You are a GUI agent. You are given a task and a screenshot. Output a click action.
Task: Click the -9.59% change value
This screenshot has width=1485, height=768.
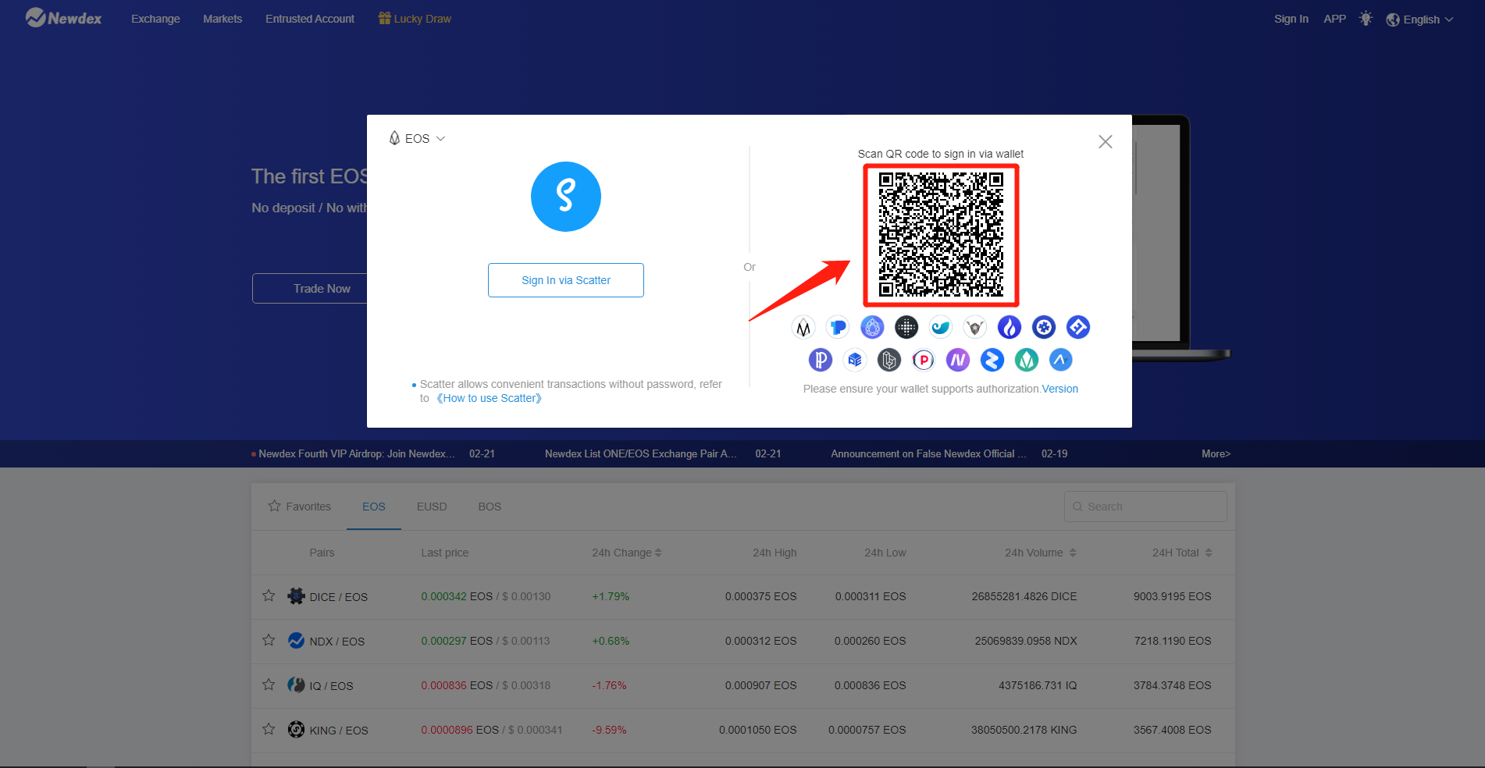click(609, 730)
